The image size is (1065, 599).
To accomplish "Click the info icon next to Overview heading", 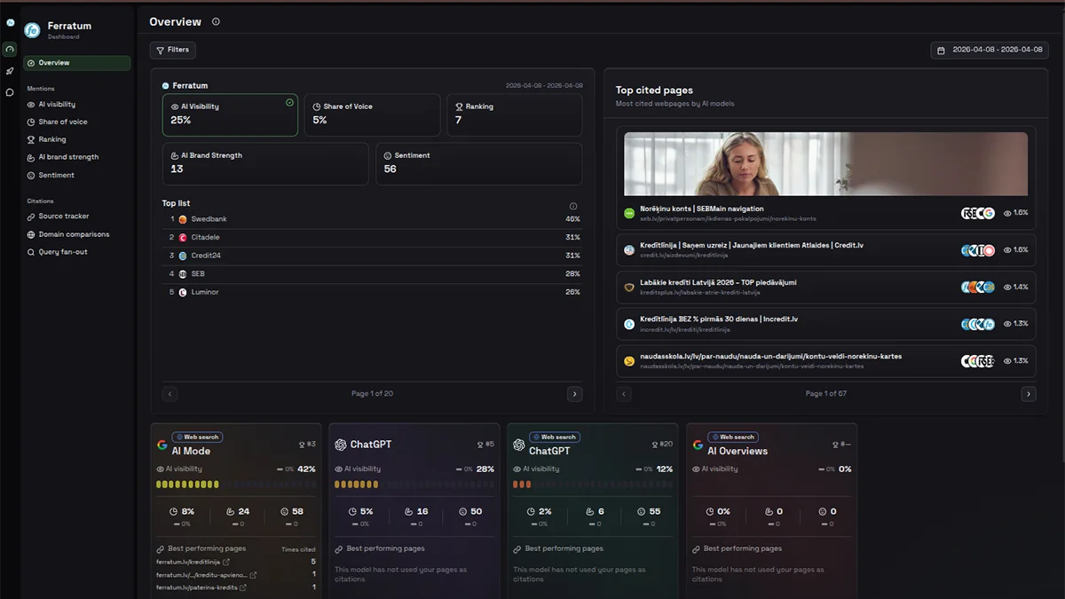I will (216, 21).
